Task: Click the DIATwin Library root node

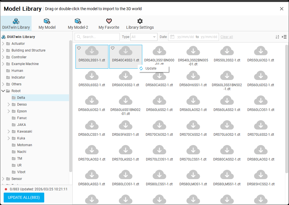Action: [18, 37]
